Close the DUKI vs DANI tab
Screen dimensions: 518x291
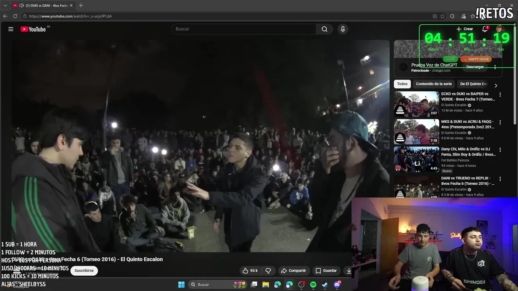[71, 5]
